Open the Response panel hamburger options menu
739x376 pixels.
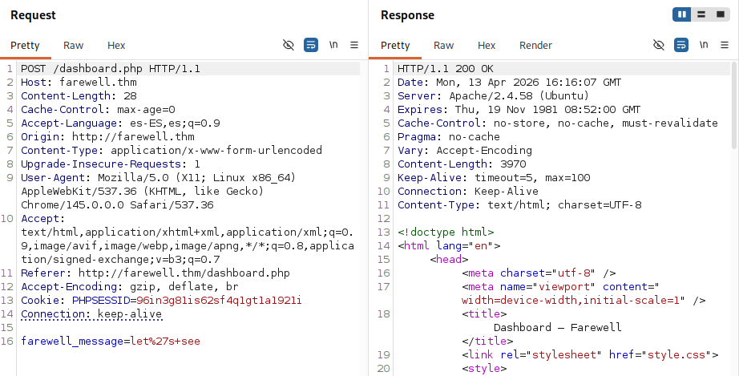pos(725,45)
